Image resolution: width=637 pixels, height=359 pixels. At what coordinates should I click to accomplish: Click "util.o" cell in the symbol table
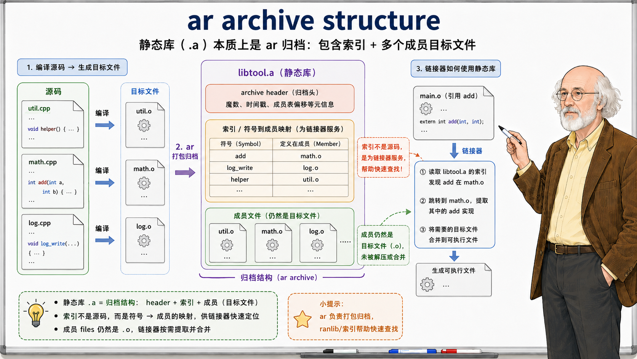click(311, 179)
